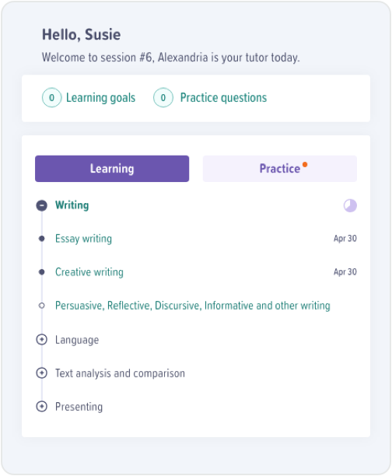Screen dimensions: 392x476
Task: Click the Learning goals label
Action: click(x=101, y=98)
